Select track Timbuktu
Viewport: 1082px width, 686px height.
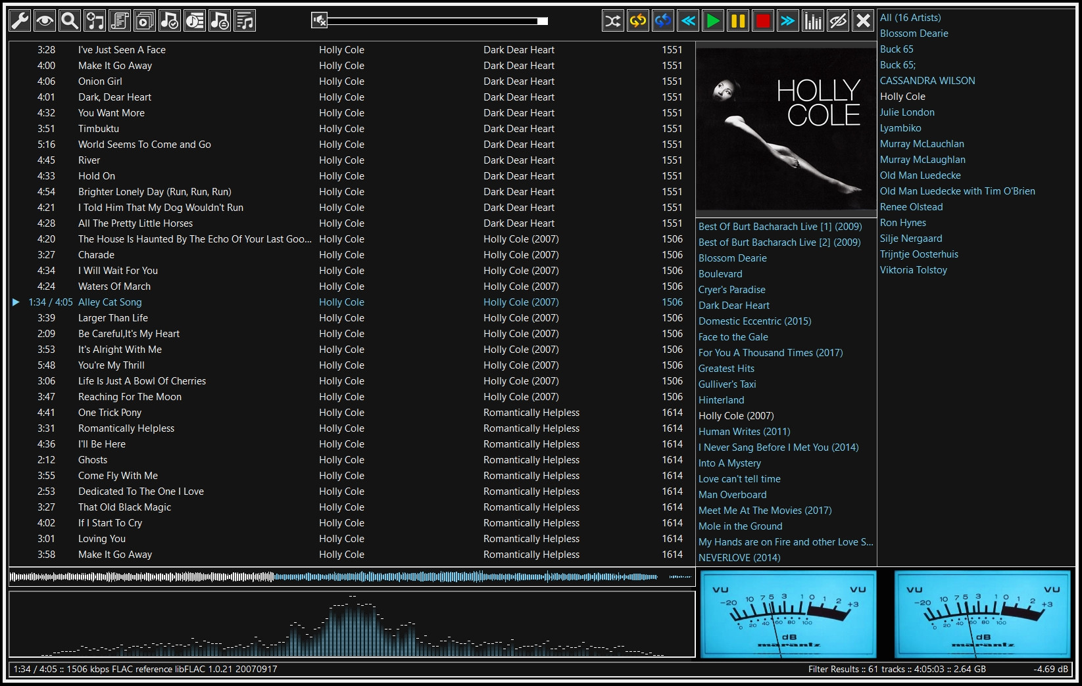[x=352, y=129]
